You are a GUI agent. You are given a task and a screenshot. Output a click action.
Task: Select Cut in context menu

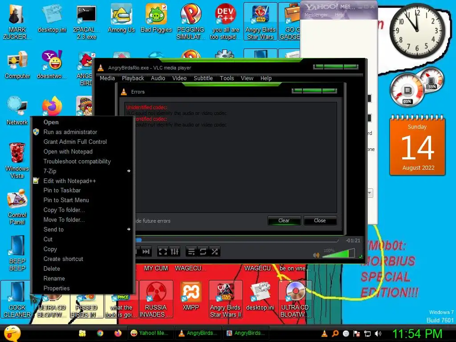(x=82, y=239)
